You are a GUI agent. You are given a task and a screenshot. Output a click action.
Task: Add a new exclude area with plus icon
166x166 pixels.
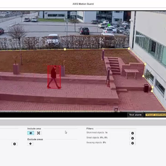[x=30, y=144]
